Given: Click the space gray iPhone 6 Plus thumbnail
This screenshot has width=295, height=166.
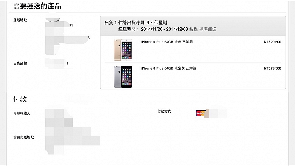Looking at the screenshot, I should (123, 77).
